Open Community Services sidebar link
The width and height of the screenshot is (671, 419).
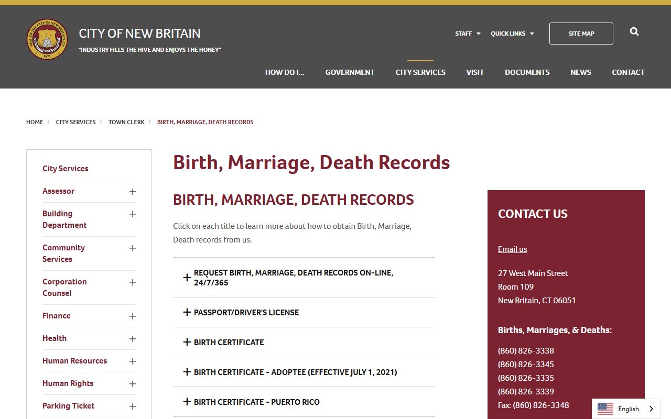click(x=63, y=253)
